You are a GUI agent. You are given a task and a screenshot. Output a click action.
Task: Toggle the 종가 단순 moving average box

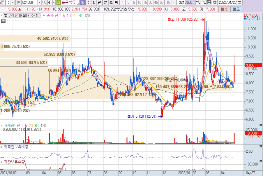pos(44,16)
